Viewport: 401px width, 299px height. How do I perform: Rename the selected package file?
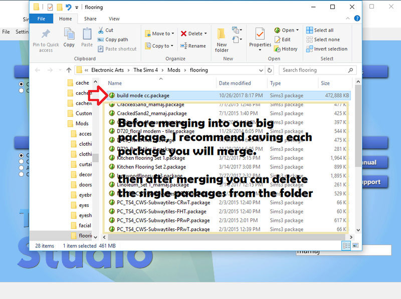tap(193, 46)
